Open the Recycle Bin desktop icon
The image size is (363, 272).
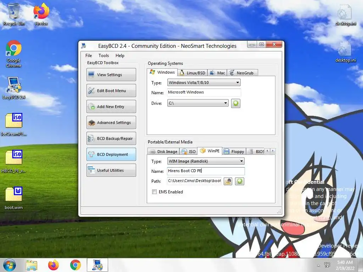[14, 14]
